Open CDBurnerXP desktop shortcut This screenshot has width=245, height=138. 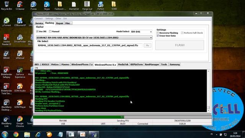20,22
